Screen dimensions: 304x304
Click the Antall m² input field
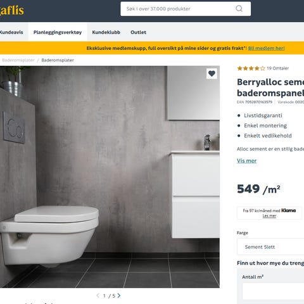273,291
